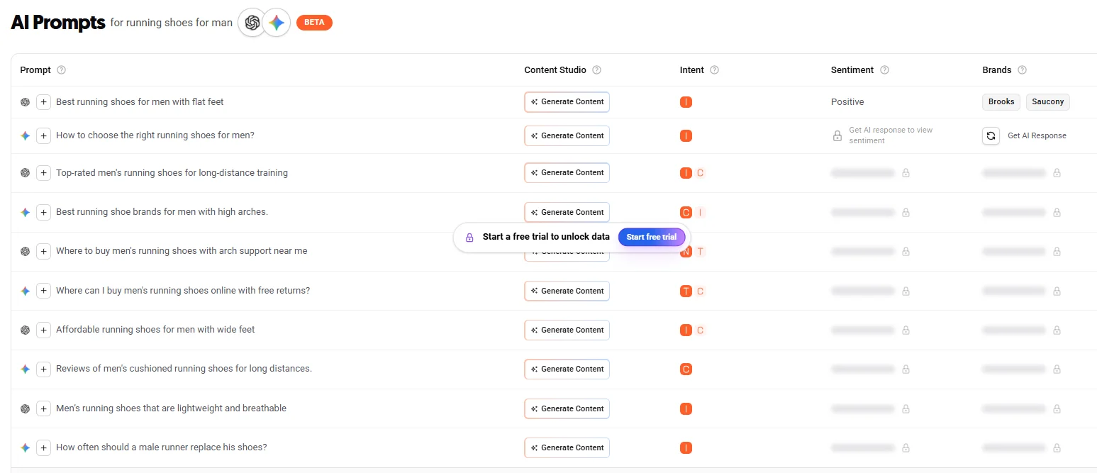The width and height of the screenshot is (1097, 473).
Task: Click the T intent badge on 'free returns' row
Action: point(686,291)
